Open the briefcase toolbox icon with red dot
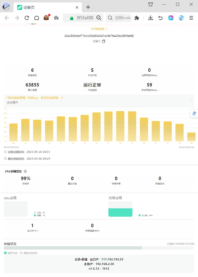Viewport: 198px width, 277px height. click(46, 18)
